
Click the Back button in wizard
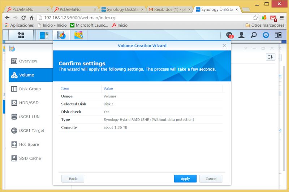tap(73, 179)
